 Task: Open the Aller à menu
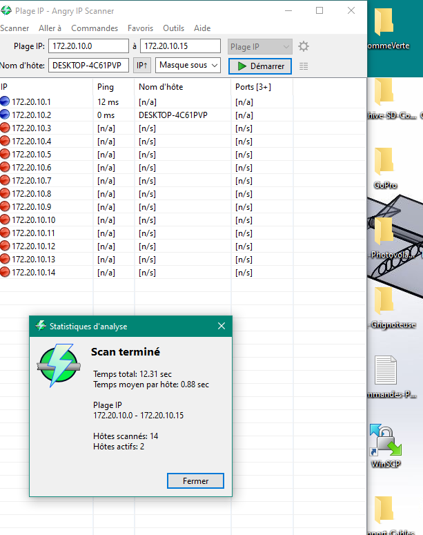(x=50, y=28)
